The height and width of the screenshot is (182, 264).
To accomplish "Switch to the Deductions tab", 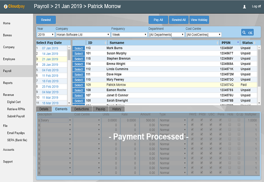I will pos(81,109).
